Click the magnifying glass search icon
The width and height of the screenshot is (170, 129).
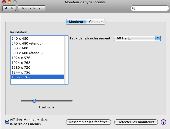coord(133,8)
